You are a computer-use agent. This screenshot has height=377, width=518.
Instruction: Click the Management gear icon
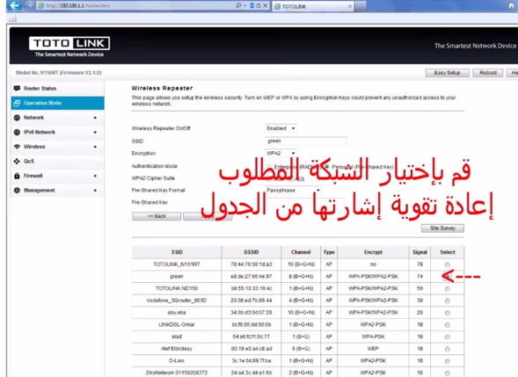tap(17, 190)
